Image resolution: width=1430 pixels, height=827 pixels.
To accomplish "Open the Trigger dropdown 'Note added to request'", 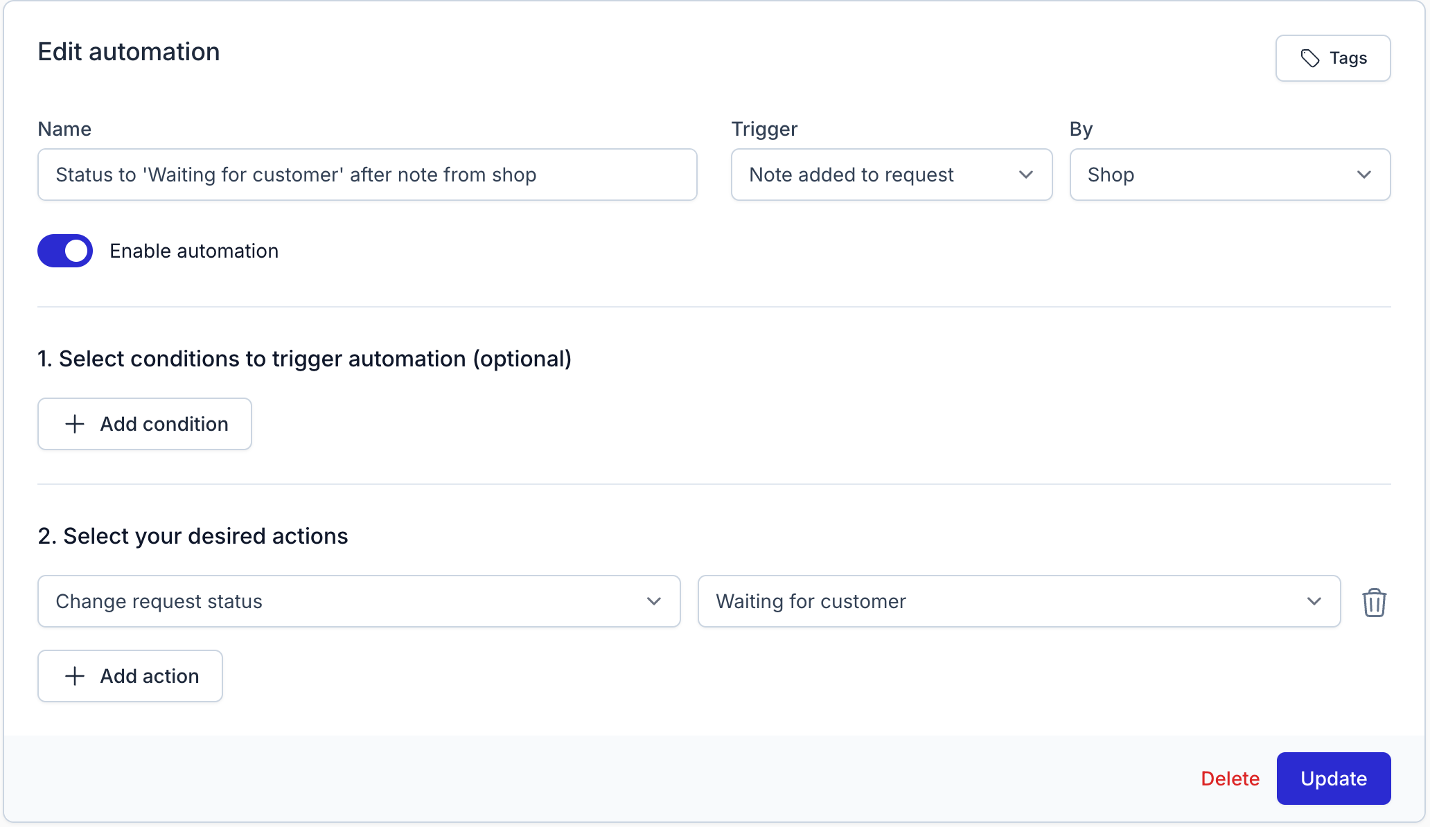I will (x=891, y=175).
